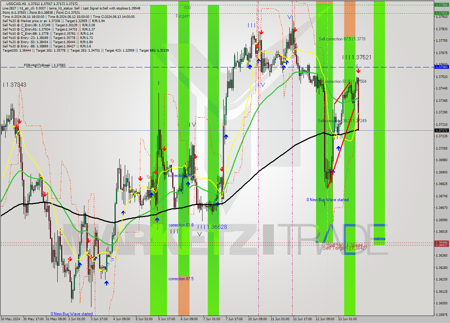Select the FSB-HighToBreak | 1.37583 label
This screenshot has height=323, width=450.
click(45, 65)
